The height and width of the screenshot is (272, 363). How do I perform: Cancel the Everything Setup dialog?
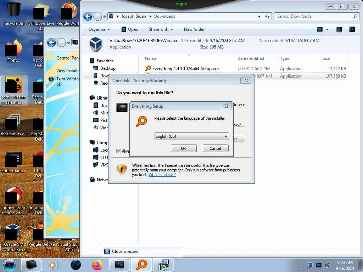click(x=215, y=148)
